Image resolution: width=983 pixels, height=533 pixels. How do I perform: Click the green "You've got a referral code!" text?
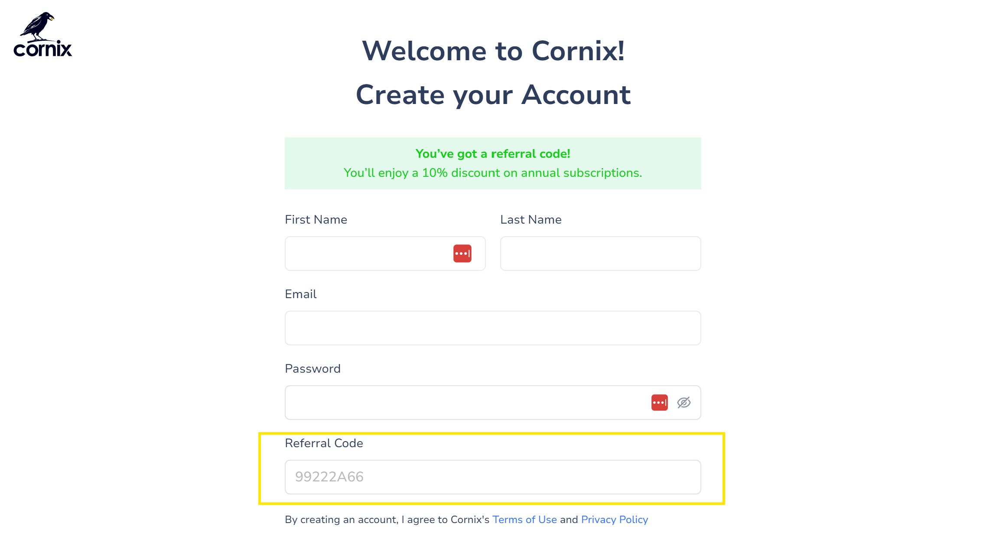493,154
